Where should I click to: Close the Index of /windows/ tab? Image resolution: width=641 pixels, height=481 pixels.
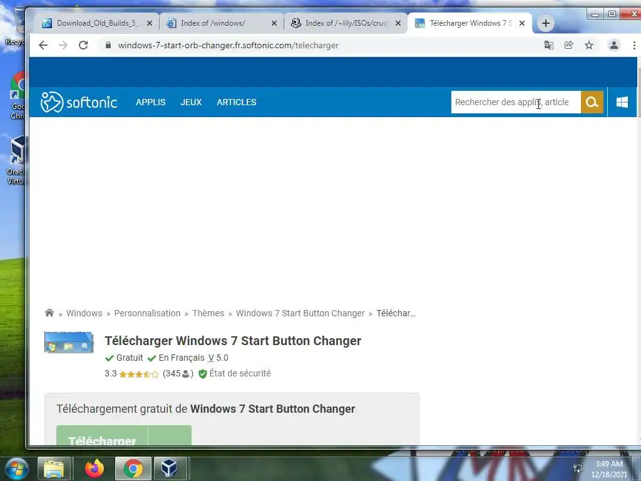274,23
